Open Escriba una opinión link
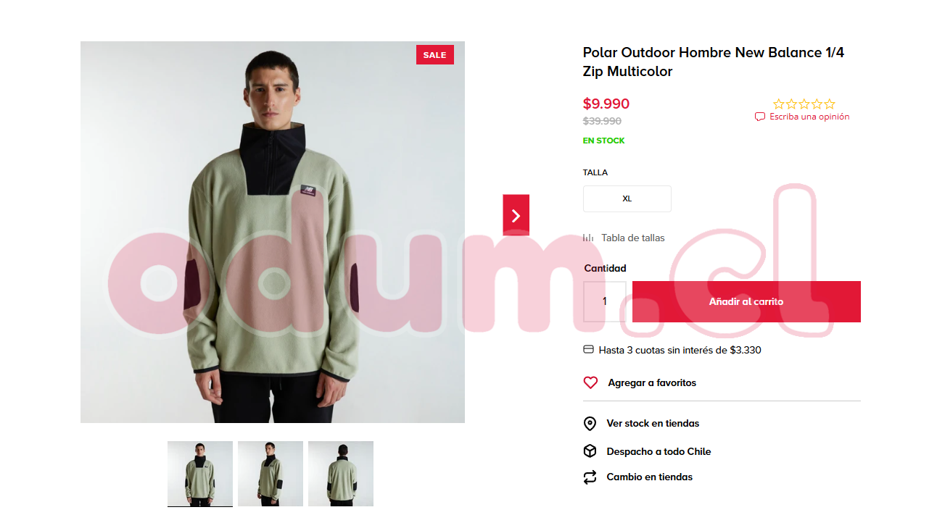 tap(809, 117)
